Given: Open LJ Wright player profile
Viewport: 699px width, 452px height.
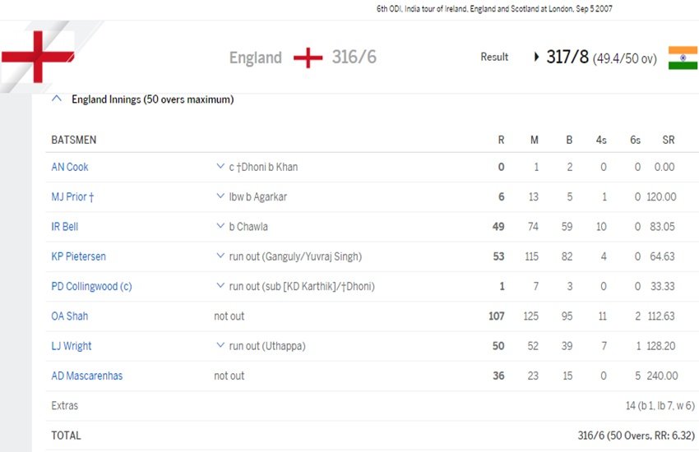Looking at the screenshot, I should tap(72, 346).
